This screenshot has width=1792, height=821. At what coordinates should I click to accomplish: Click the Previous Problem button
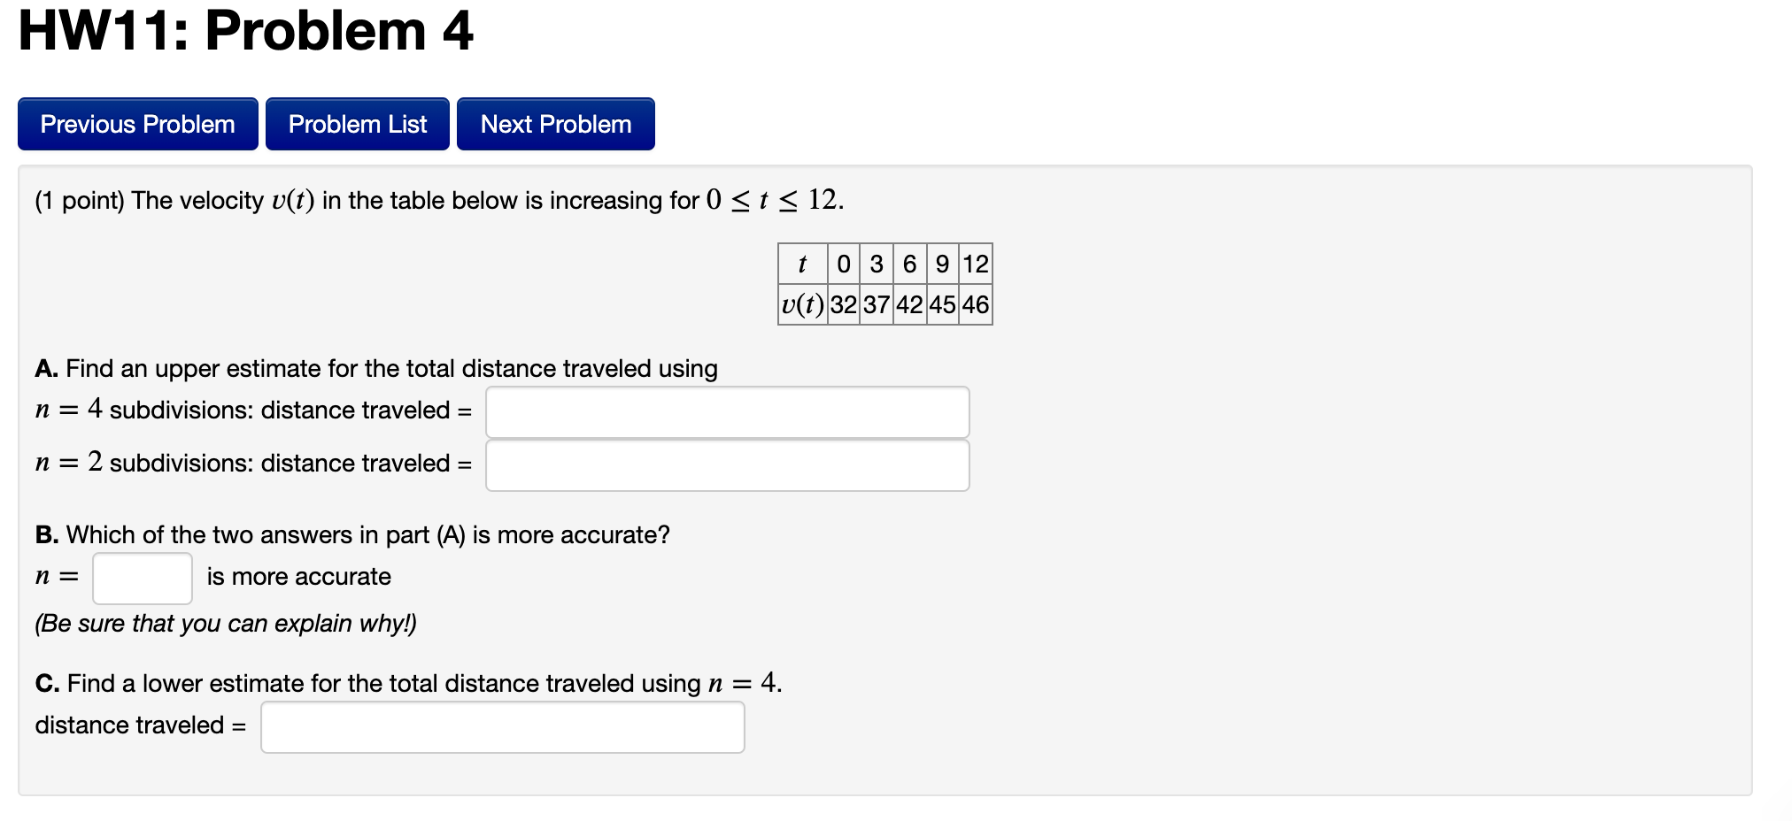coord(137,124)
